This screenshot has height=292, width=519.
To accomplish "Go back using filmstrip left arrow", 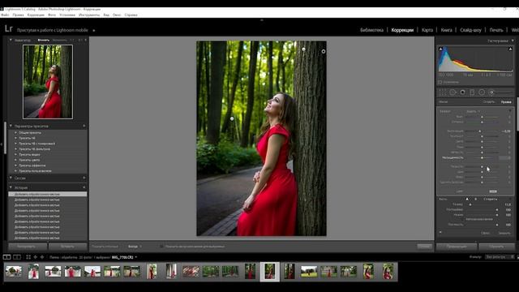I will [36, 257].
